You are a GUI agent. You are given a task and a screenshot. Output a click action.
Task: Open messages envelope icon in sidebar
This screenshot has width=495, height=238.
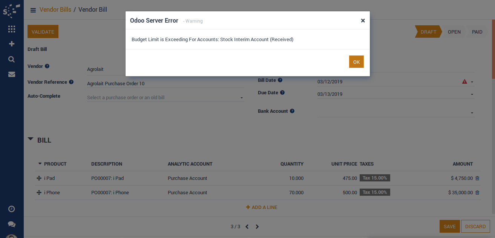12,74
